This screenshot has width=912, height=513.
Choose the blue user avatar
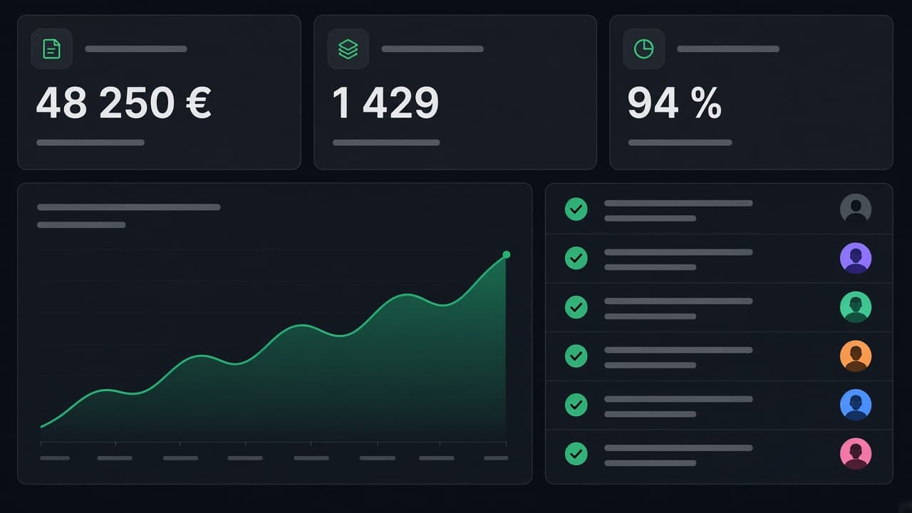[x=856, y=405]
